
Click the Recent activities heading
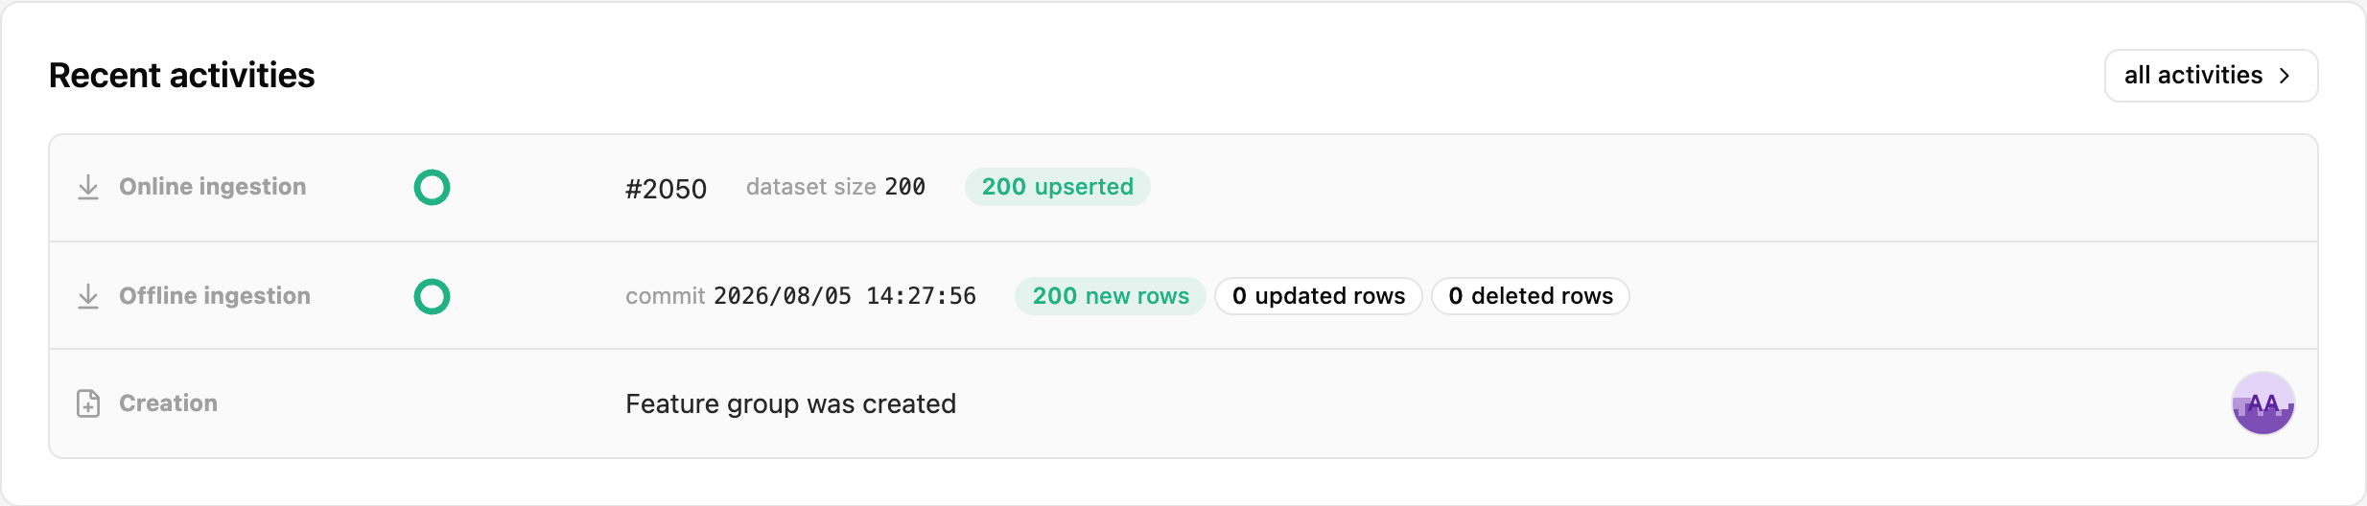coord(182,76)
